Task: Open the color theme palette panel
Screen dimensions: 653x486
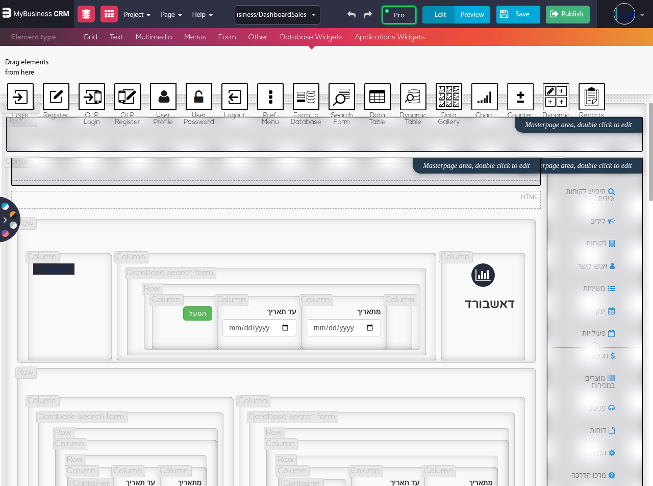Action: click(x=6, y=220)
